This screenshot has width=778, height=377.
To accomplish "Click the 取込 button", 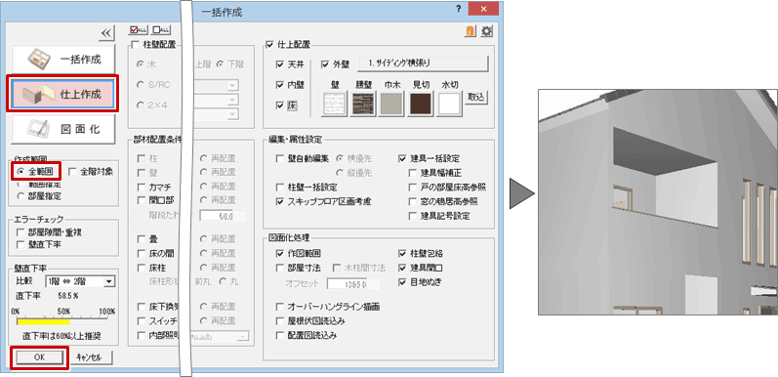I will [475, 98].
